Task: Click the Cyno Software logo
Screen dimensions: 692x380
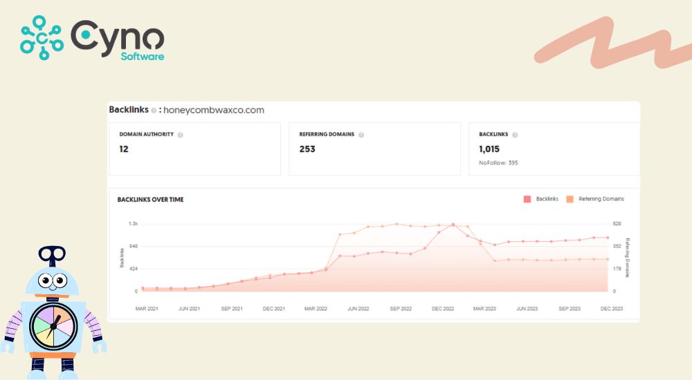Action: click(92, 39)
